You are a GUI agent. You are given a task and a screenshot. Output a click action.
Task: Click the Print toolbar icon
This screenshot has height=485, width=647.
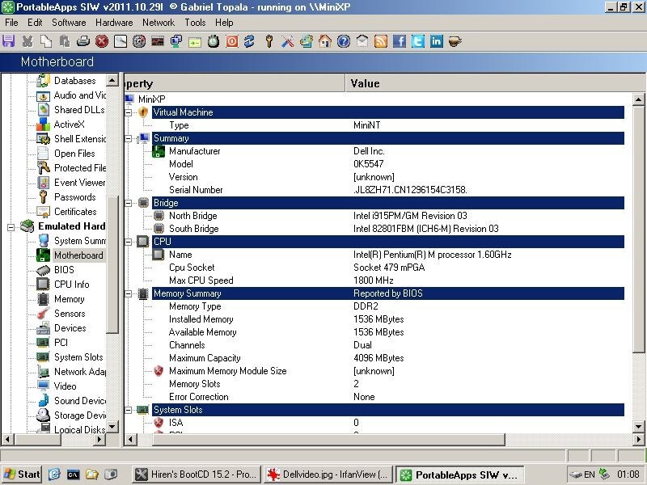[x=83, y=41]
